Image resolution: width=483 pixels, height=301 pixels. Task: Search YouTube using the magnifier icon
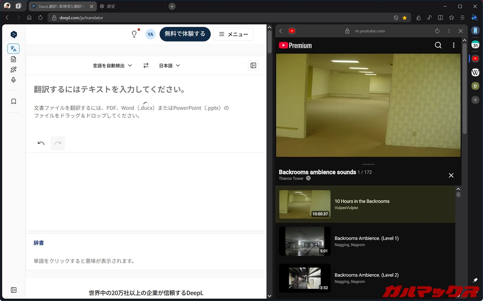(438, 45)
